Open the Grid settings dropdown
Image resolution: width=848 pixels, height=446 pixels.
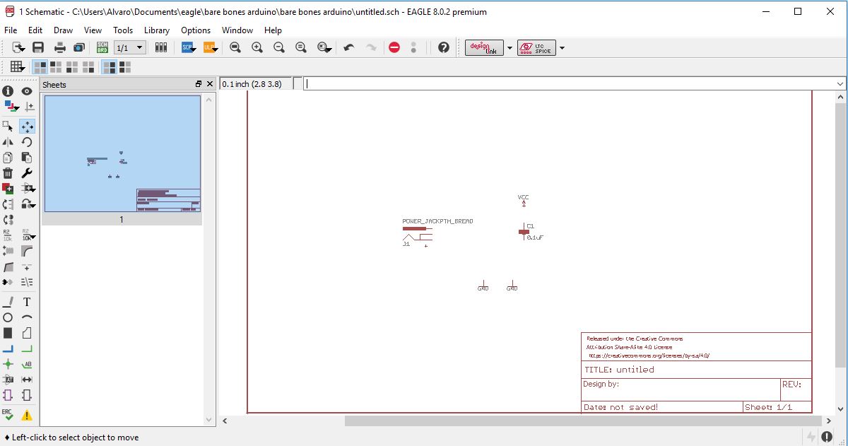pyautogui.click(x=18, y=66)
